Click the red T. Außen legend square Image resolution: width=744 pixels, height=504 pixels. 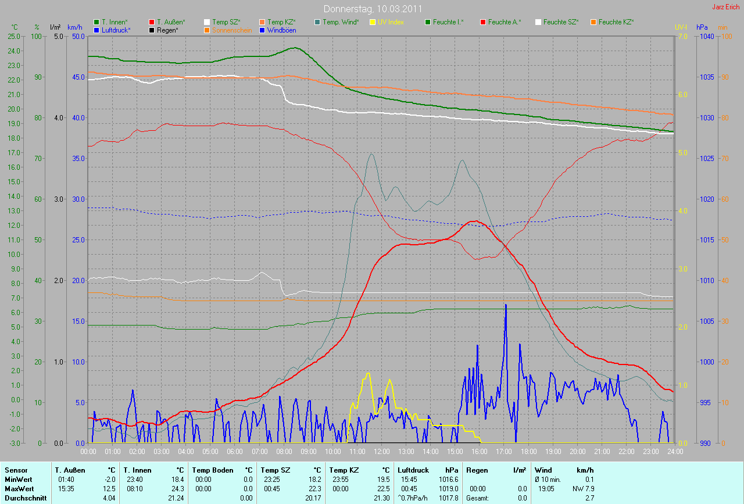152,22
